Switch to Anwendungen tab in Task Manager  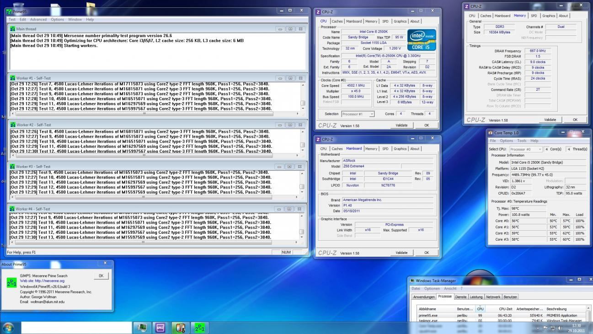(x=424, y=297)
